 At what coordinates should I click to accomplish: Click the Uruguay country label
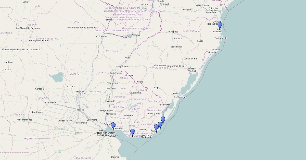(134, 109)
